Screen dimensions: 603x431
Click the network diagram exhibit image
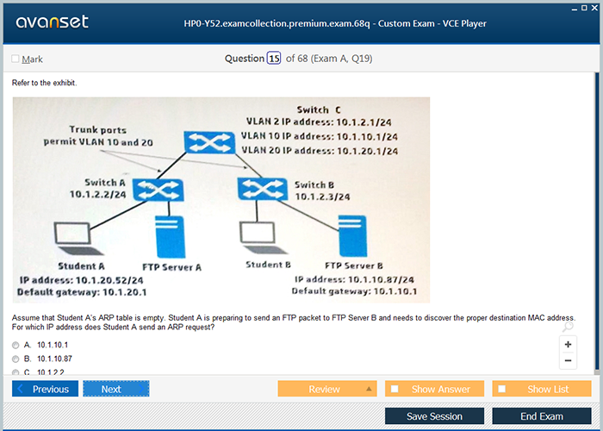221,199
